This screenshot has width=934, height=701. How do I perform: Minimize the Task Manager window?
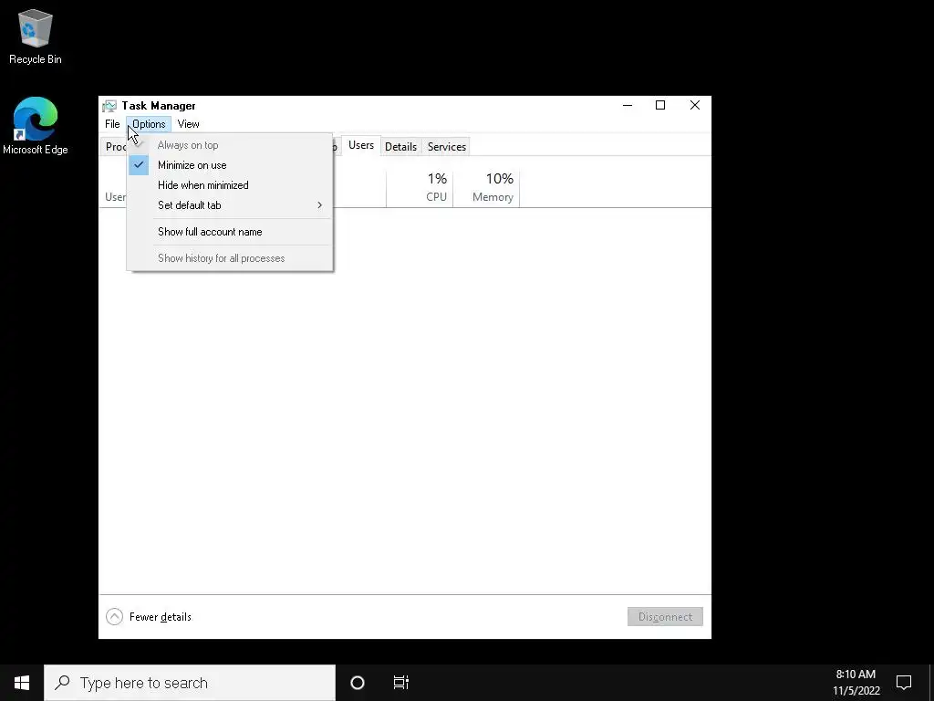[x=628, y=106]
